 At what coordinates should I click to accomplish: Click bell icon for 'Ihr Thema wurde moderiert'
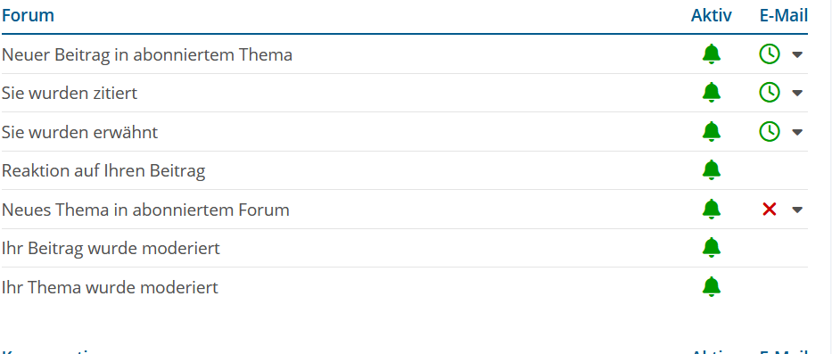point(712,287)
